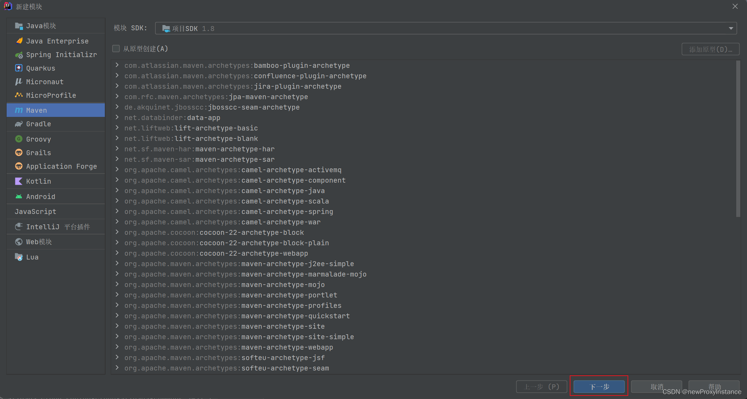
Task: Pick Android module type
Action: click(x=56, y=197)
